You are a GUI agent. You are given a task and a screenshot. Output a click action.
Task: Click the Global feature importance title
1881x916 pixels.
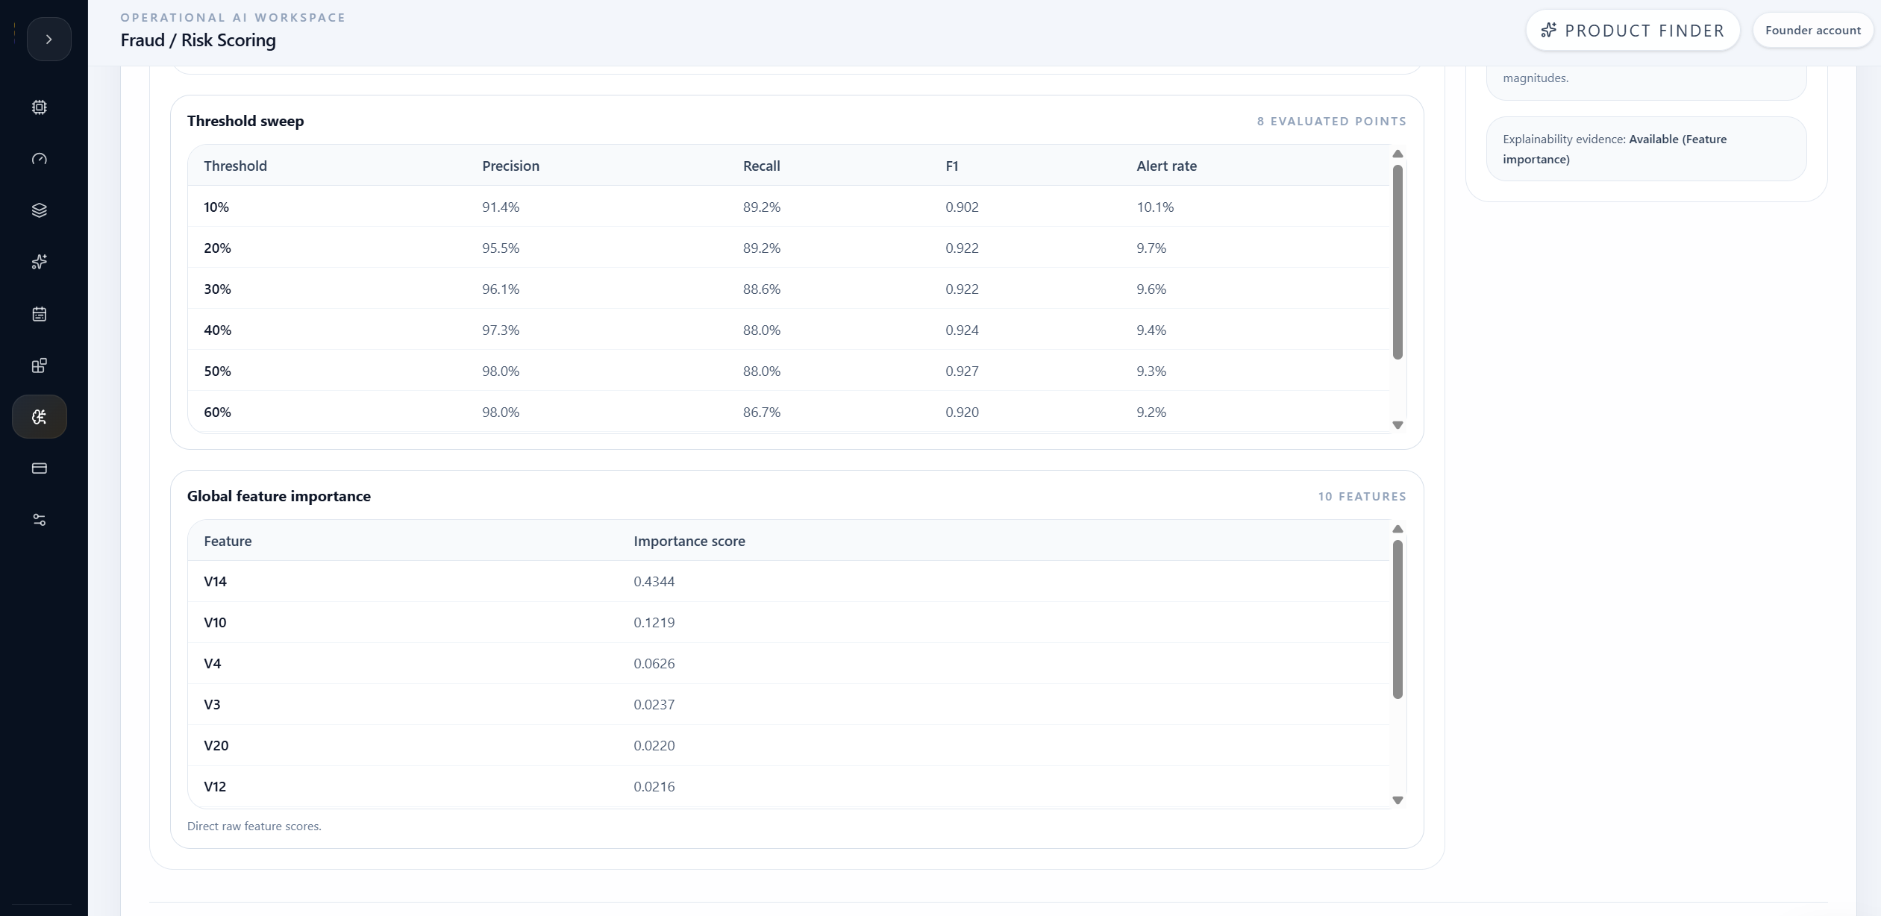tap(279, 496)
